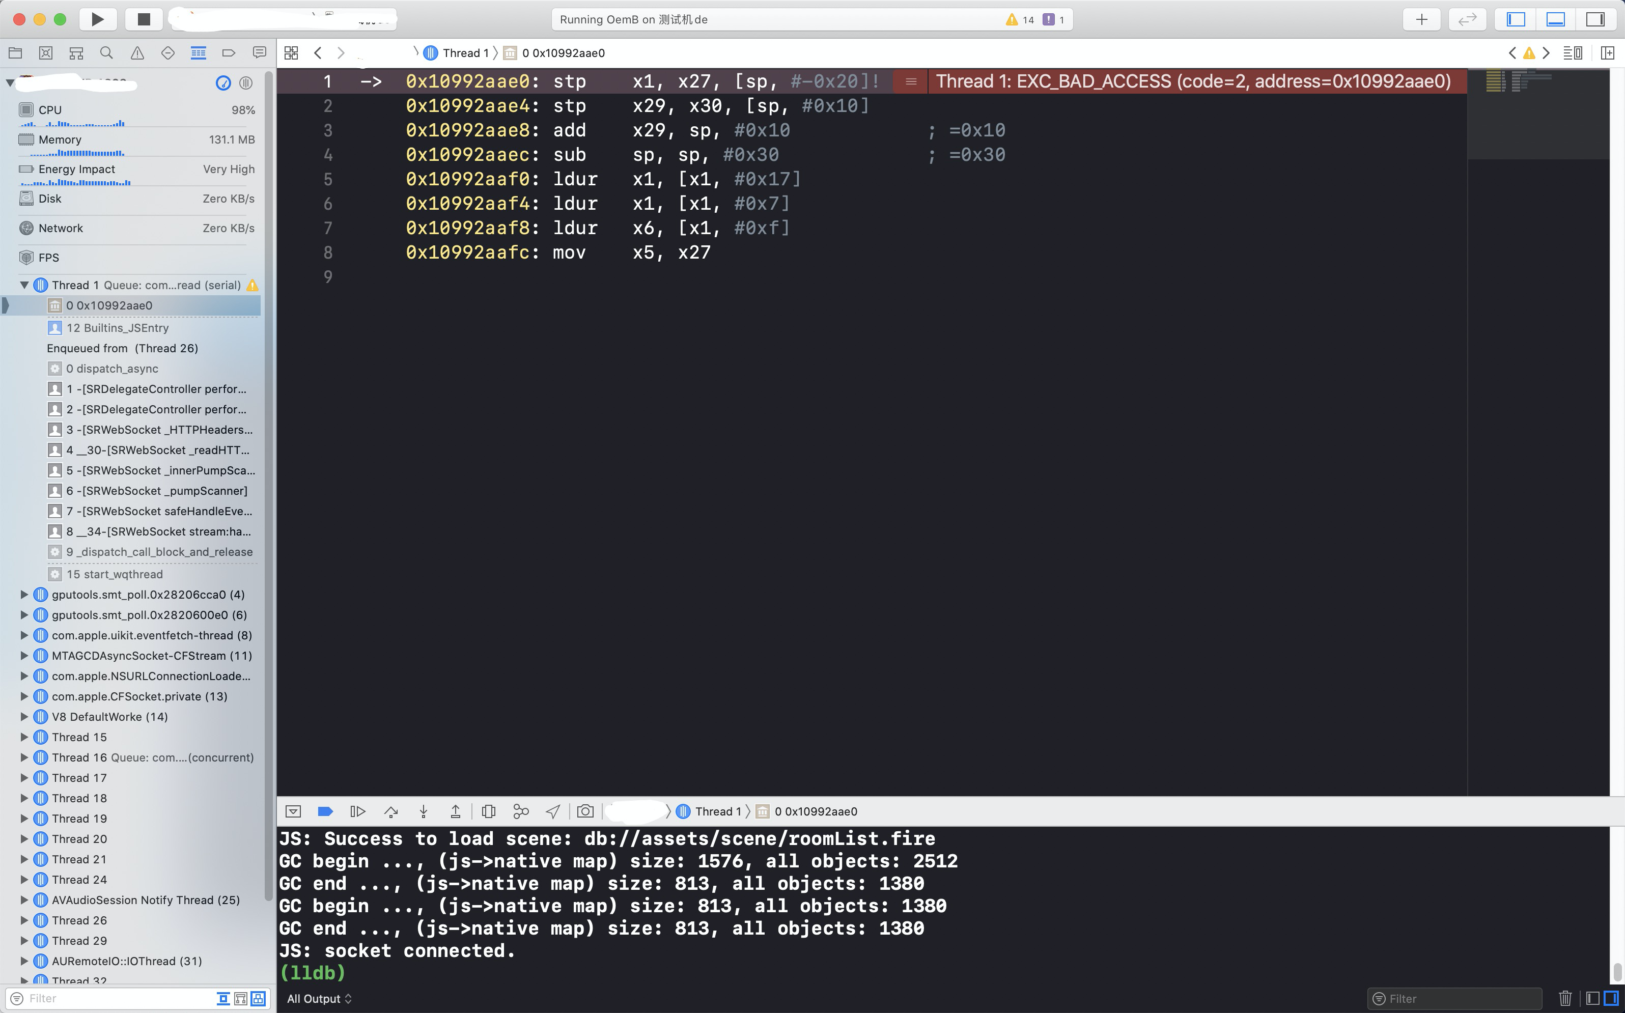Toggle breakpoints activation in debug bar

click(325, 811)
